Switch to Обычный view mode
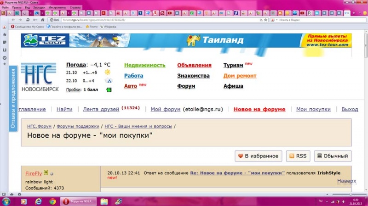The image size is (368, 206). [x=333, y=156]
